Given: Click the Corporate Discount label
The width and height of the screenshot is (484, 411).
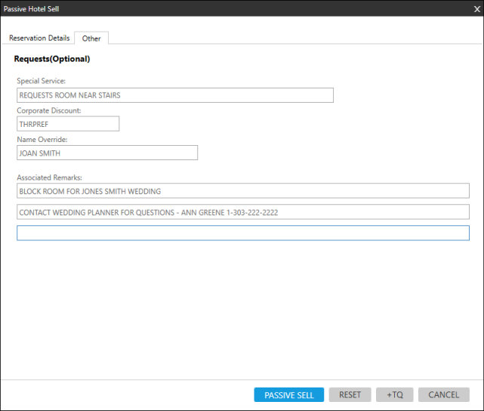Looking at the screenshot, I should (49, 110).
